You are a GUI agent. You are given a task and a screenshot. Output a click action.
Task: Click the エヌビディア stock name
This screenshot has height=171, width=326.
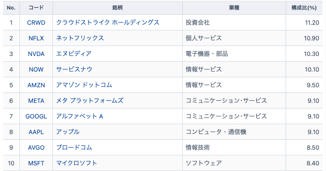[74, 54]
